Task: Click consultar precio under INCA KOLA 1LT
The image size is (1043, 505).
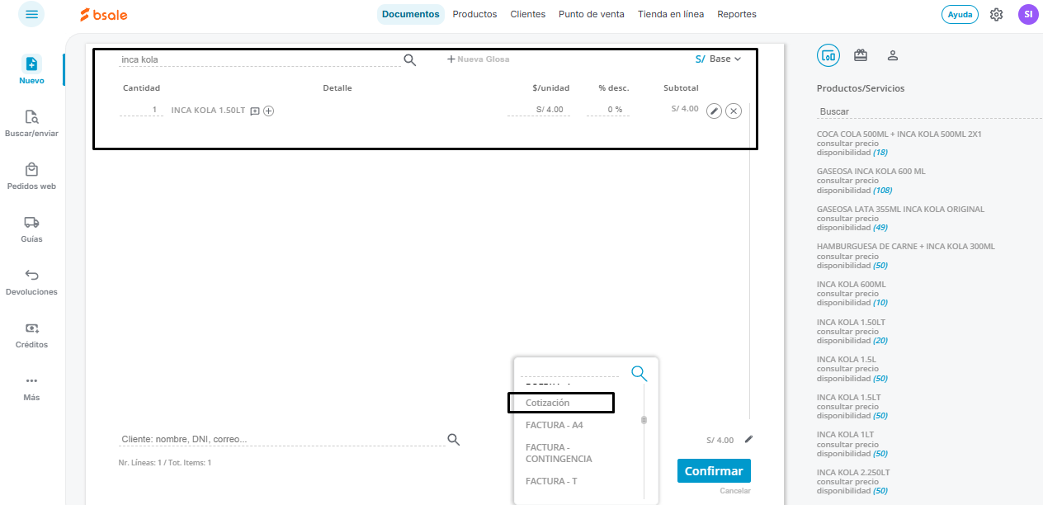Action: point(847,445)
